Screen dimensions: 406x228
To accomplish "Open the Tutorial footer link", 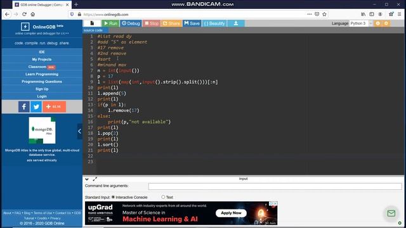I will (29, 218).
